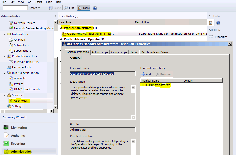Open the Tools menu

49,2
